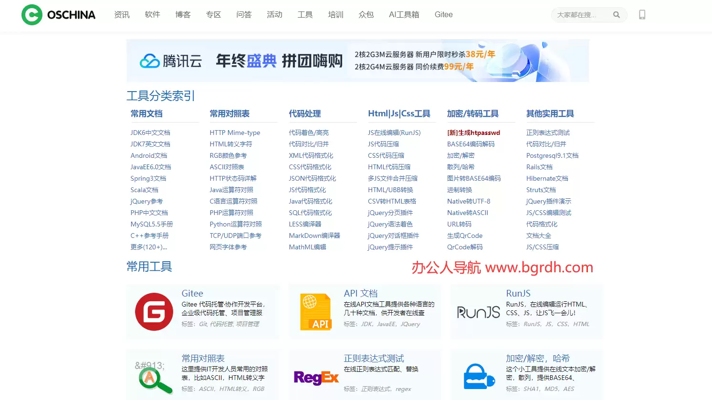The image size is (712, 400).
Task: Select the RunJS logo
Action: [x=478, y=311]
